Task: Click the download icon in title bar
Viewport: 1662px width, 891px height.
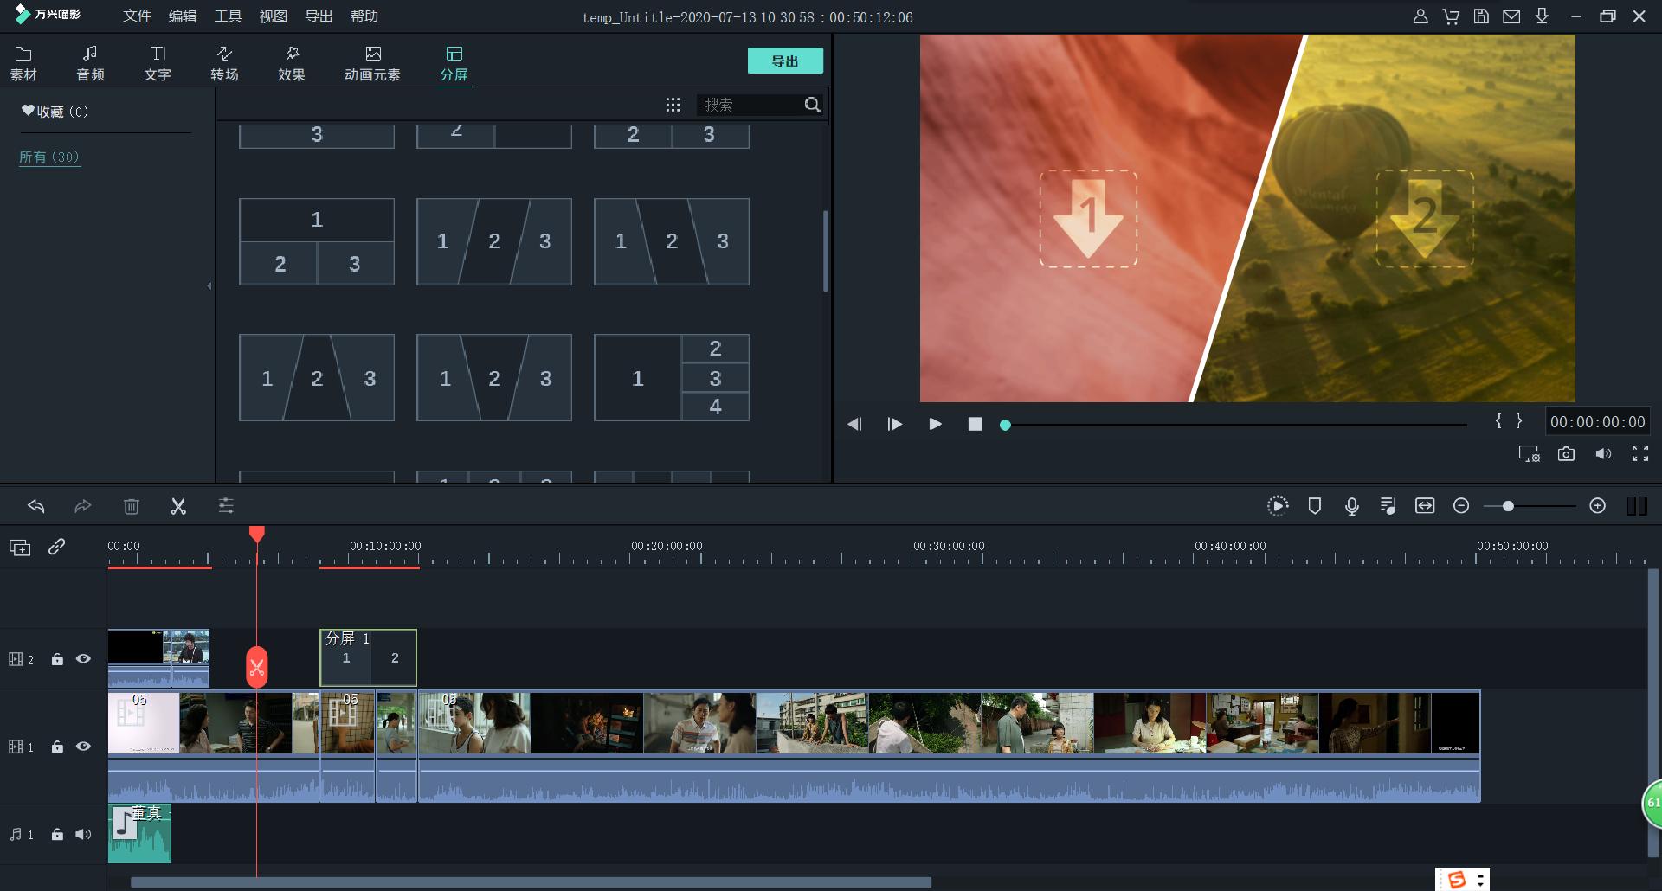Action: pyautogui.click(x=1542, y=16)
